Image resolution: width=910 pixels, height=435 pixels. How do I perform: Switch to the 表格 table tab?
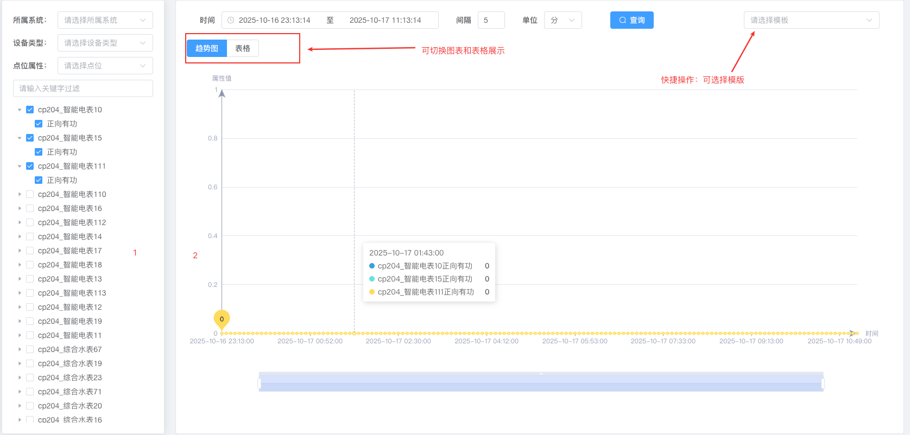pyautogui.click(x=243, y=48)
